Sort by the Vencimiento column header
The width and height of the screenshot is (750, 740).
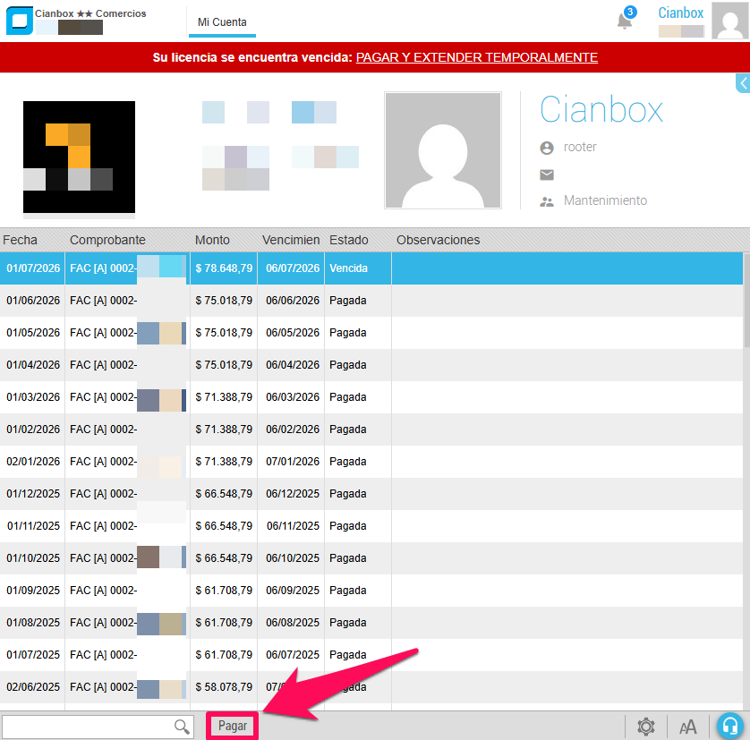coord(291,240)
